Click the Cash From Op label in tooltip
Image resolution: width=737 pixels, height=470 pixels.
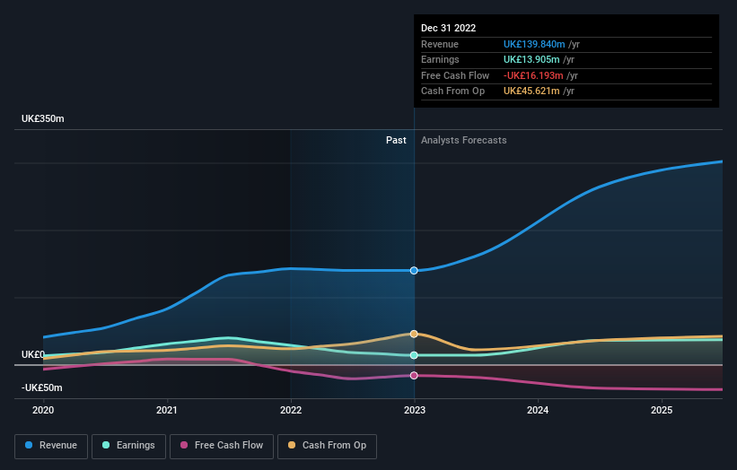[x=453, y=91]
